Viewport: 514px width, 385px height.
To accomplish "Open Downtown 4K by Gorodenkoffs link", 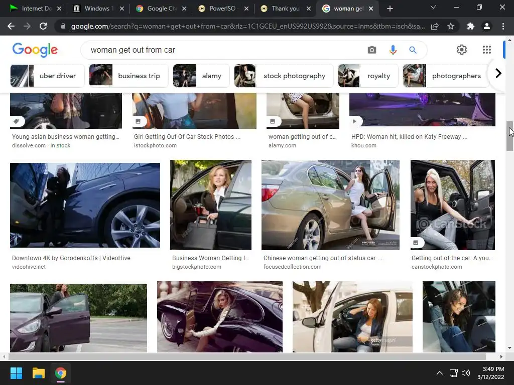I will pyautogui.click(x=71, y=258).
